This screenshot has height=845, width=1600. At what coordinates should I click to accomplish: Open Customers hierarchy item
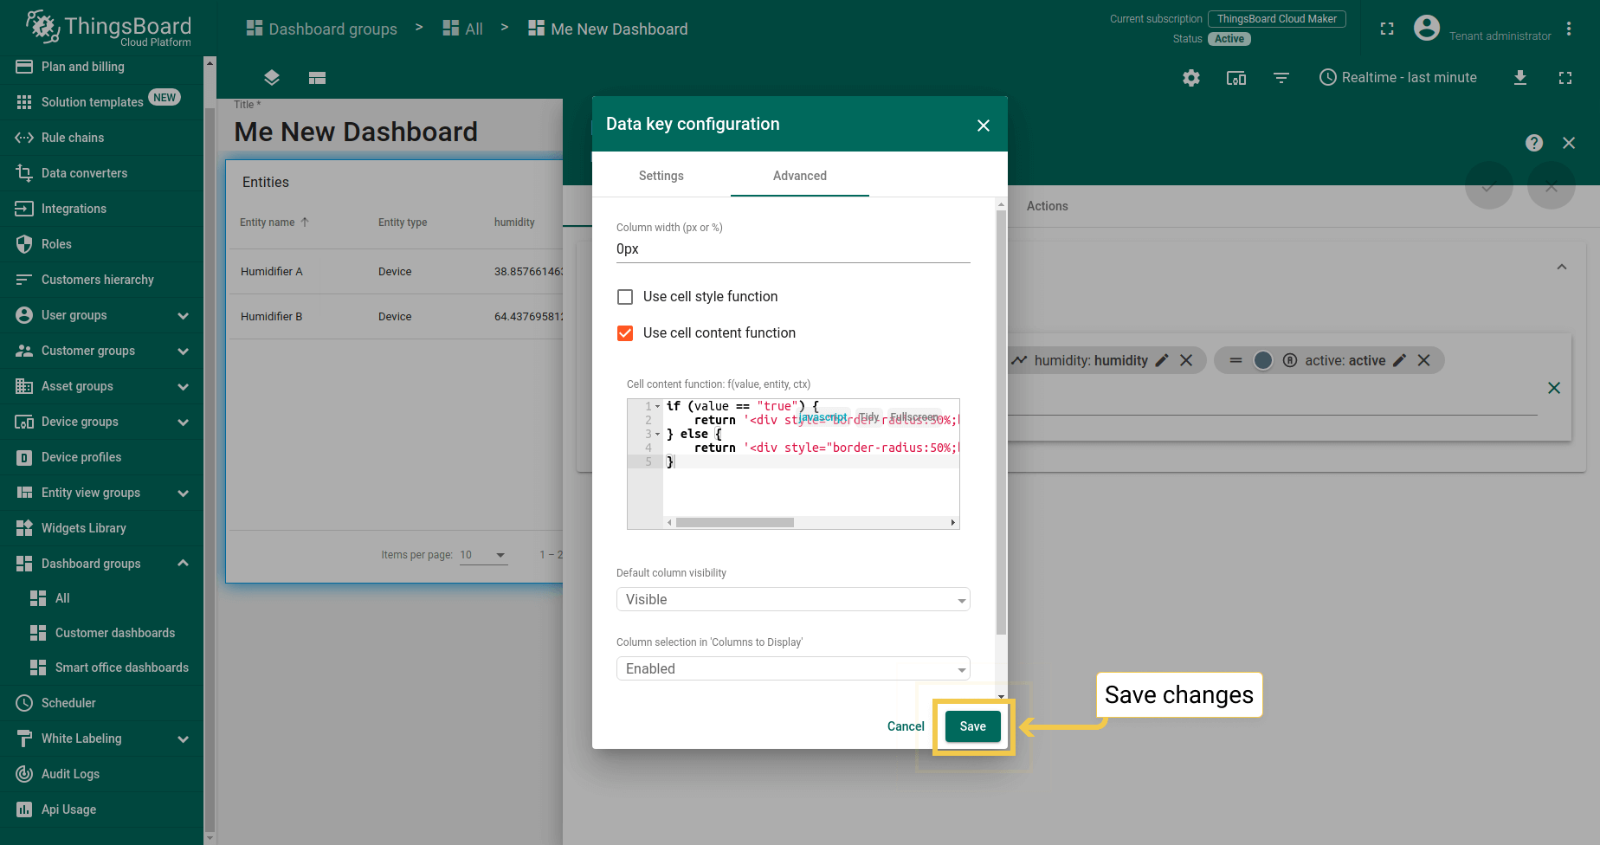pos(102,280)
